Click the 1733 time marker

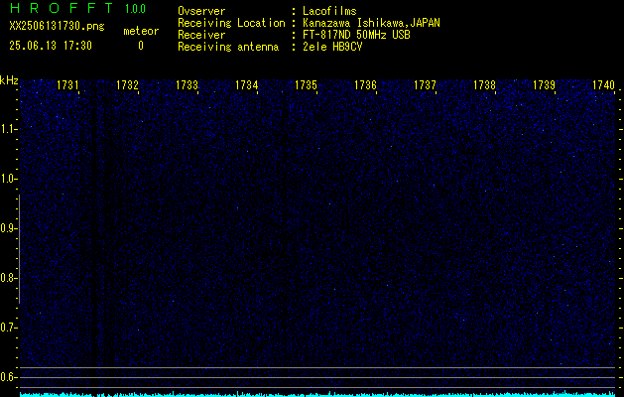187,85
